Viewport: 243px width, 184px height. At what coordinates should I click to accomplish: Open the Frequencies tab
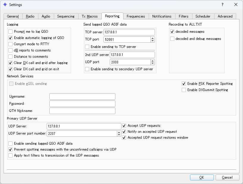pyautogui.click(x=136, y=16)
